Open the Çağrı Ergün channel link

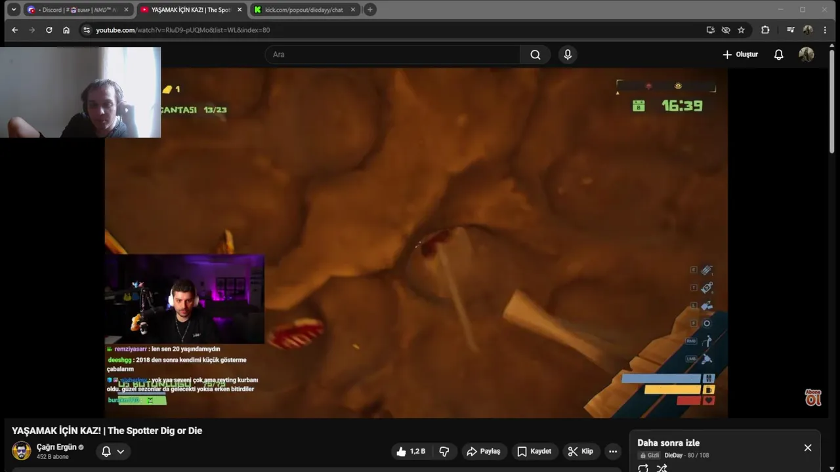coord(56,447)
